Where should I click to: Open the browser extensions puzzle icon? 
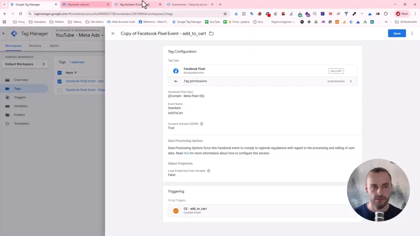pyautogui.click(x=386, y=14)
